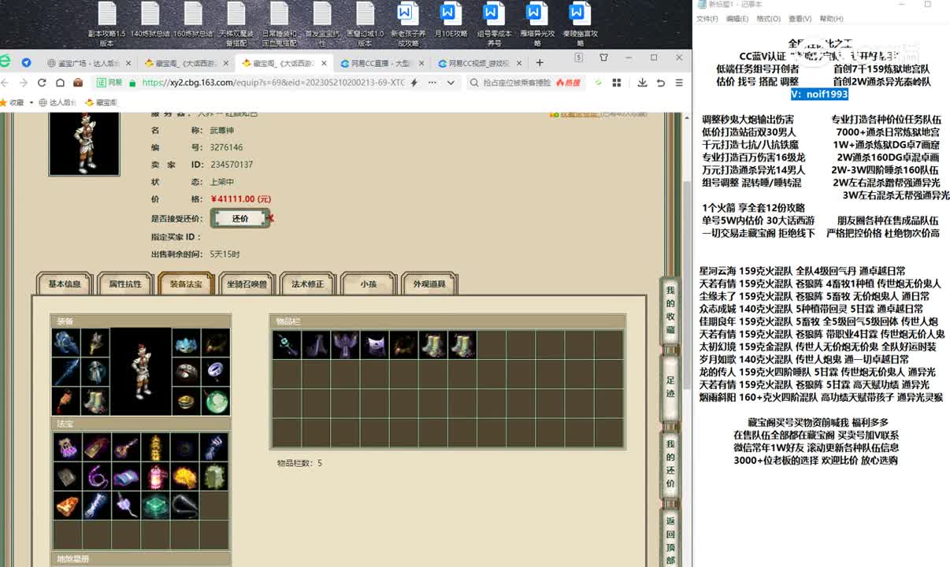Click the 返回顶部 side button
950x567 pixels.
[670, 539]
